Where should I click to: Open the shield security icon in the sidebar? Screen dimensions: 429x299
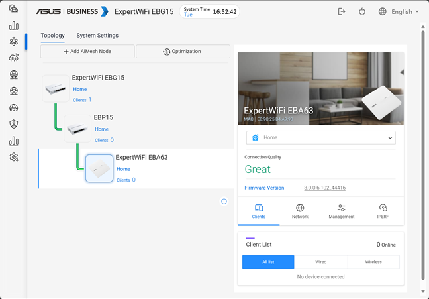click(14, 124)
